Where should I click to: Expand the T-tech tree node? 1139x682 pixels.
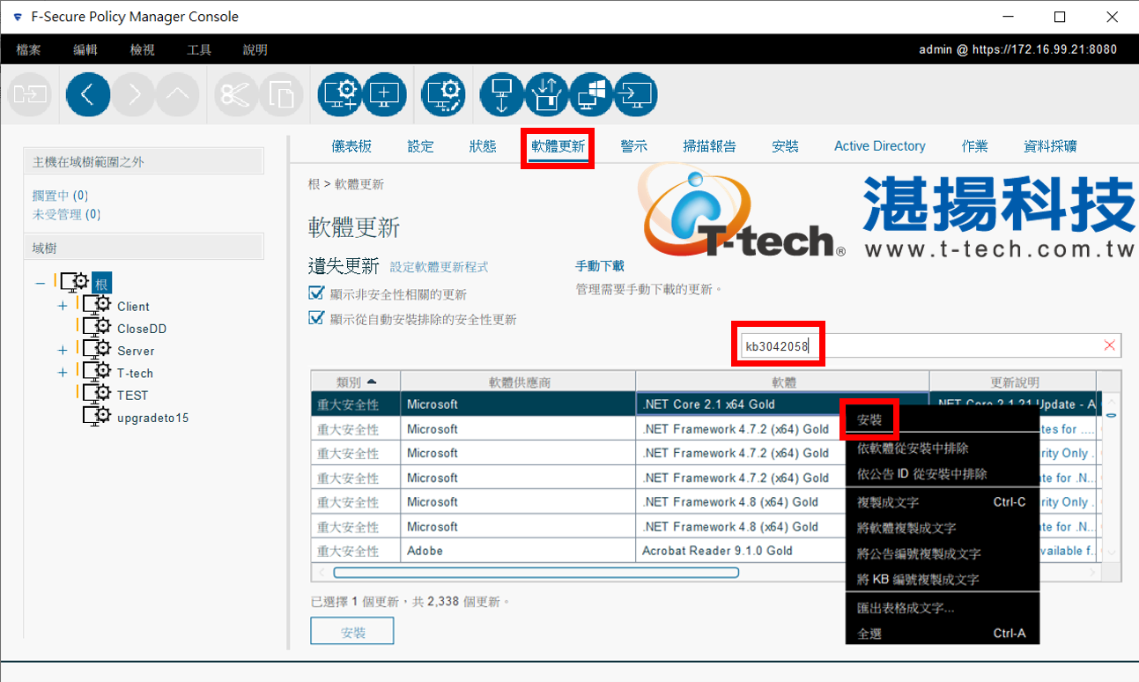pyautogui.click(x=63, y=373)
